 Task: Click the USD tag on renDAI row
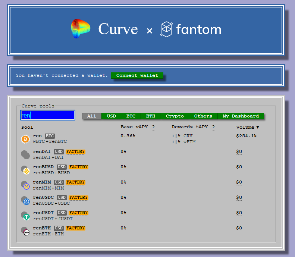(59, 152)
